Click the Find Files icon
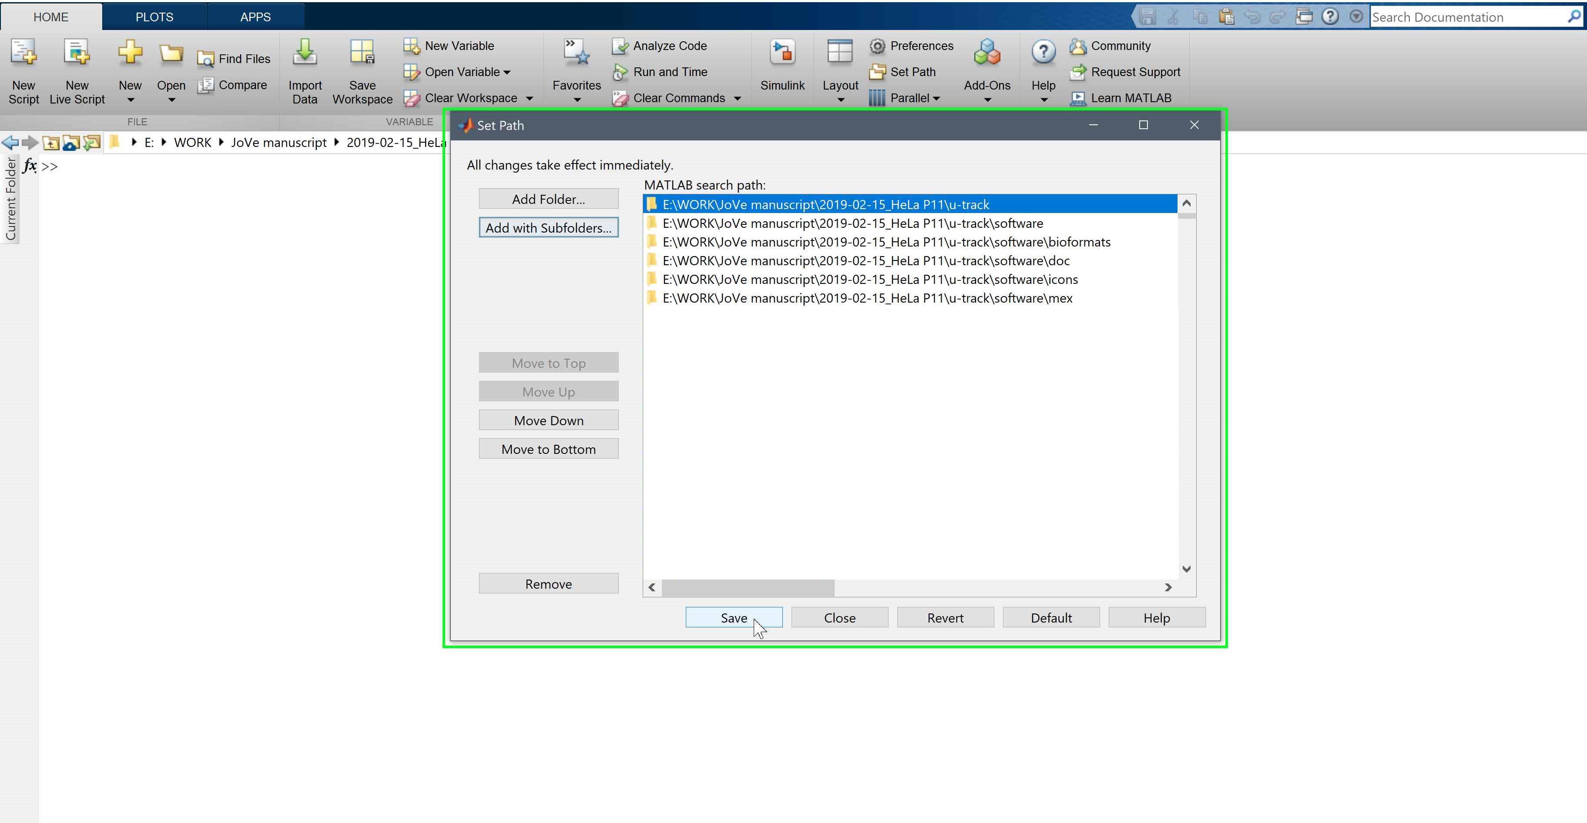This screenshot has width=1587, height=823. [205, 59]
